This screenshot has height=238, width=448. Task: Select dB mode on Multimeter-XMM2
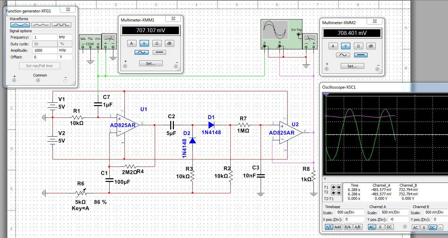click(x=371, y=46)
